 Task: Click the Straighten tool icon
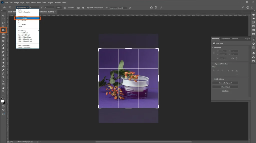[65, 8]
